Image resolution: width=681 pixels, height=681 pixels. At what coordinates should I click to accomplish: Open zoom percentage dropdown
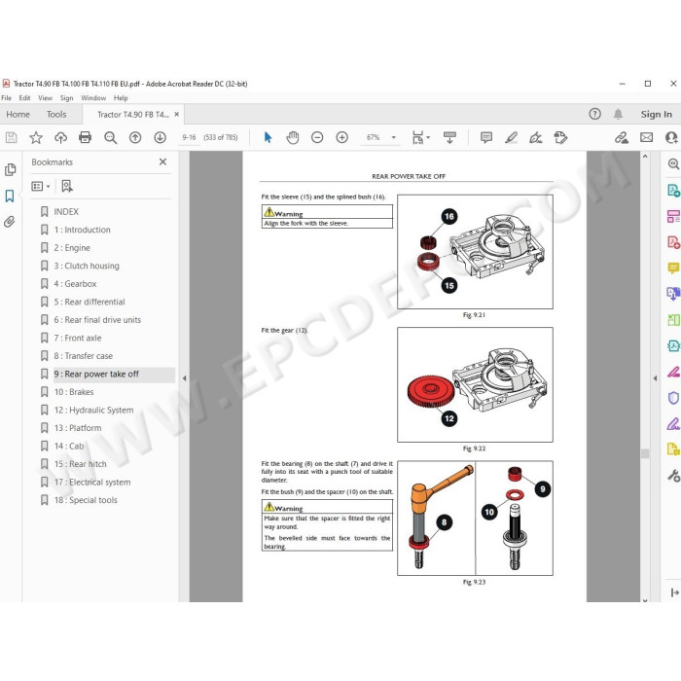coord(393,138)
